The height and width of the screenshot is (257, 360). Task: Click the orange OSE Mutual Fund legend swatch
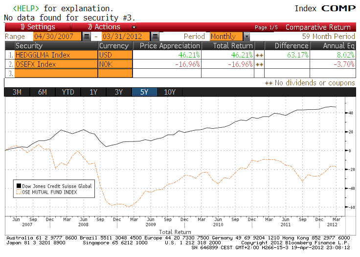coord(19,192)
